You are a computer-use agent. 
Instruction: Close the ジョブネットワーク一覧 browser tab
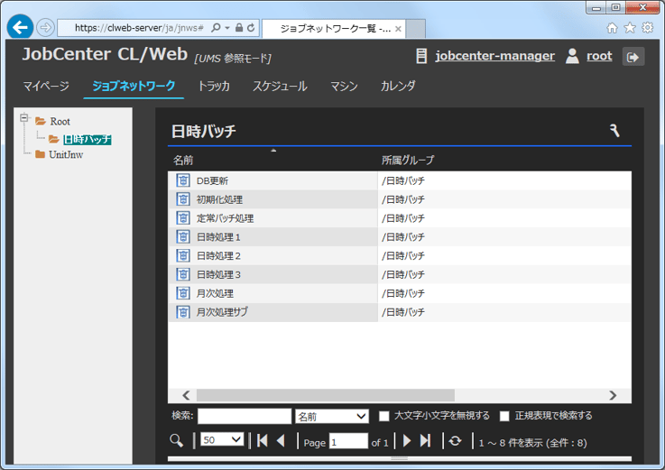pos(398,29)
